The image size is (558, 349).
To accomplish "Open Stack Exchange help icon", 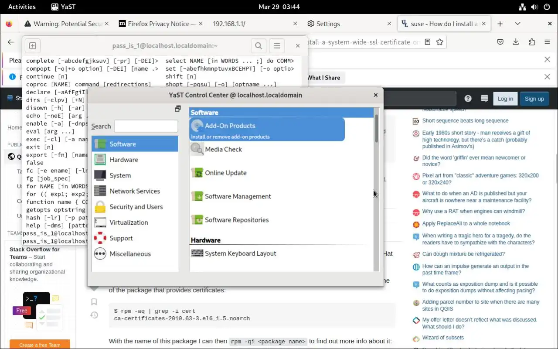I will pyautogui.click(x=468, y=99).
